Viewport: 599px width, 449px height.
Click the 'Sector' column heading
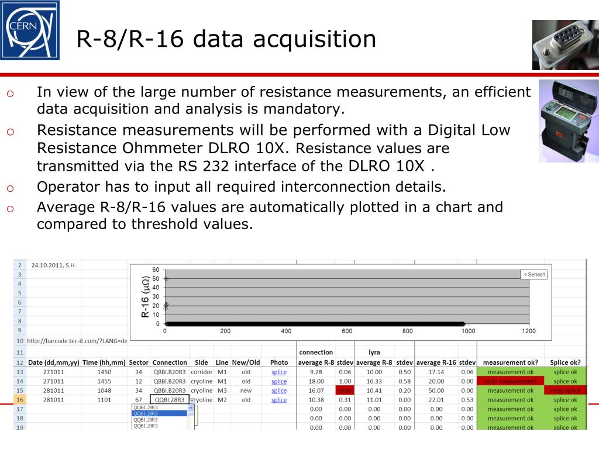tap(139, 362)
